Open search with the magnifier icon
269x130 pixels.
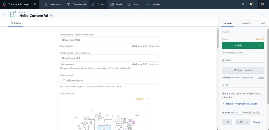(243, 4)
